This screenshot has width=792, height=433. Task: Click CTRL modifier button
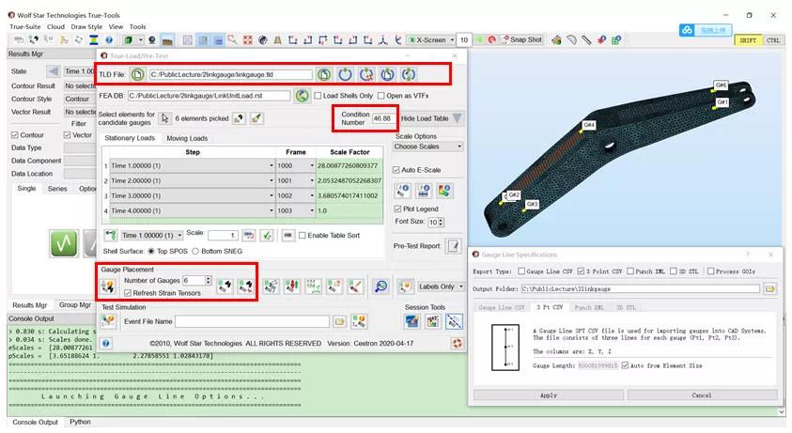773,40
